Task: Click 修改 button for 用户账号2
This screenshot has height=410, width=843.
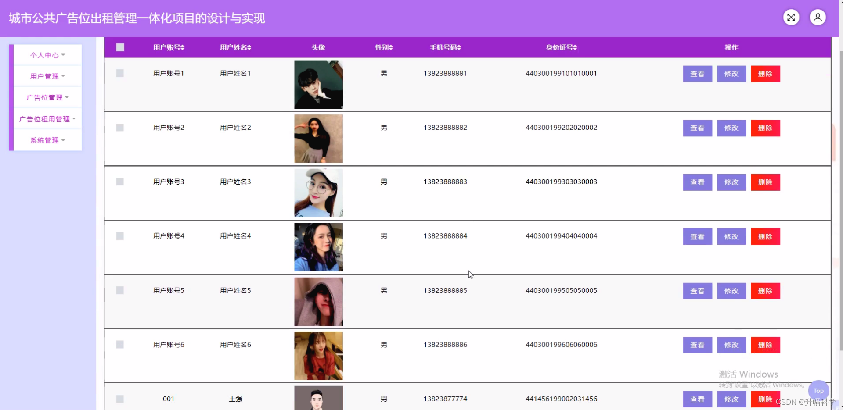Action: [731, 128]
